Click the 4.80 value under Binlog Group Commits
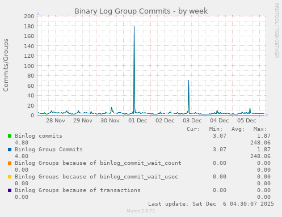The image size is (282, 217). point(22,156)
